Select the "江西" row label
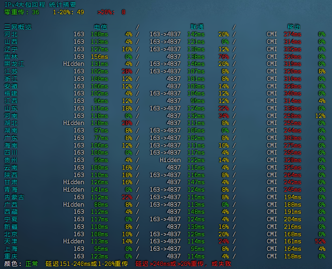Viewport: 332px width, 269px height. pyautogui.click(x=11, y=101)
